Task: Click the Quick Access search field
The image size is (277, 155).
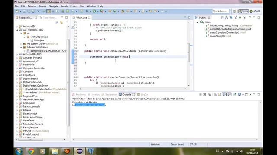Action: pos(220,11)
